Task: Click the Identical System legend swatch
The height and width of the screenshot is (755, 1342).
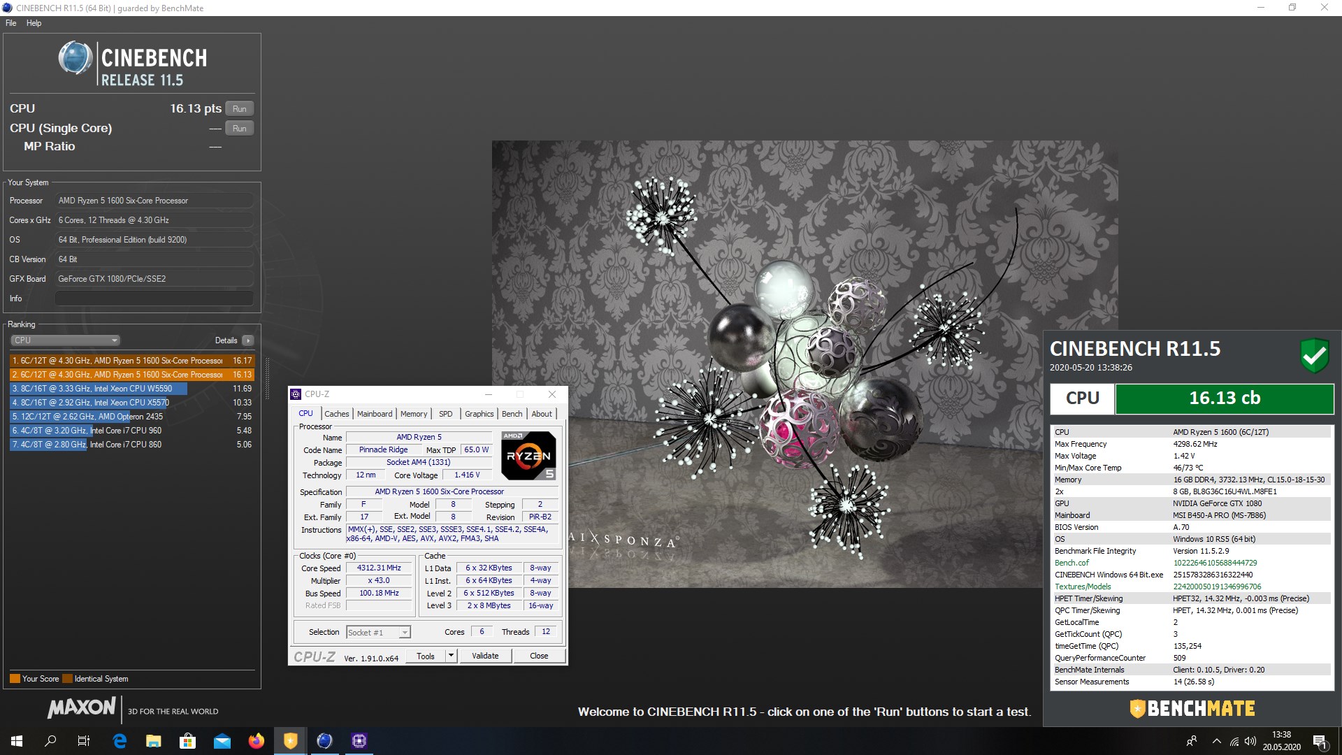Action: pyautogui.click(x=67, y=679)
